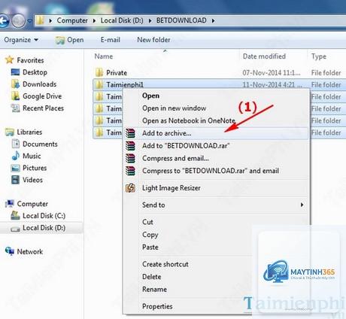Click the Pictures library icon

click(15, 168)
